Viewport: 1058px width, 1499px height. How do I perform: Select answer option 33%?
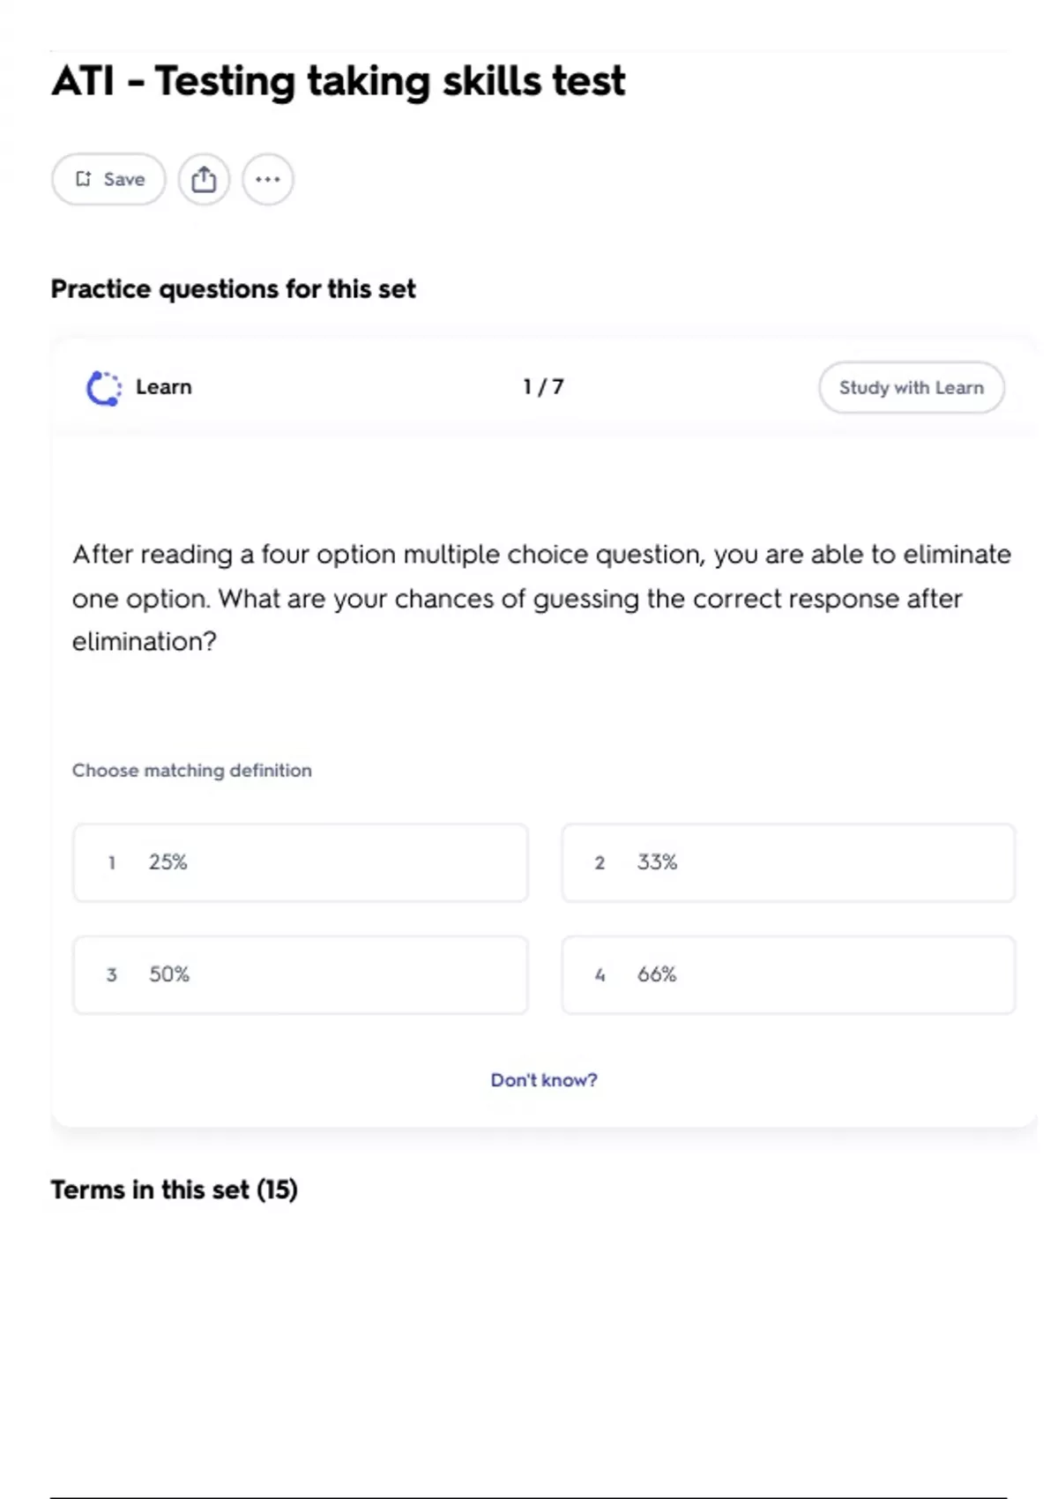point(788,862)
